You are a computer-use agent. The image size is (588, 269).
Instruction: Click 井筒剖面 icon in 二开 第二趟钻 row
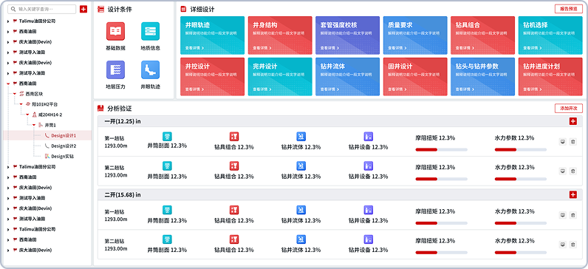point(167,239)
